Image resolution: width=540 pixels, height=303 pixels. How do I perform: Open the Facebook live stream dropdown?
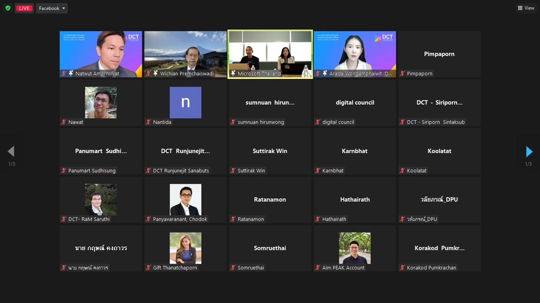52,8
